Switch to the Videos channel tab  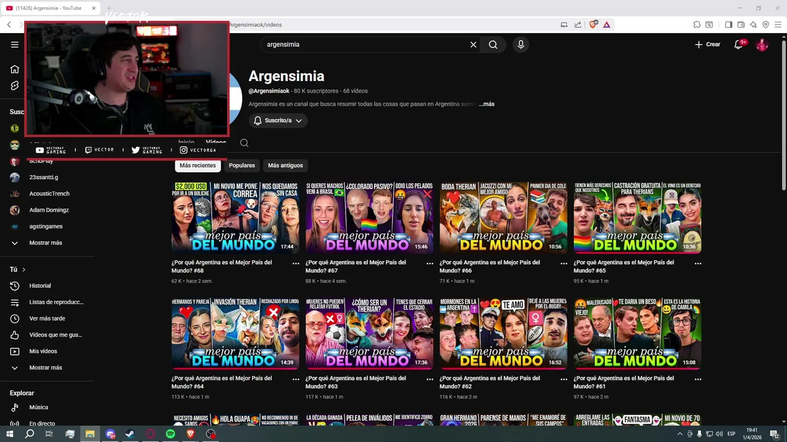pos(216,142)
